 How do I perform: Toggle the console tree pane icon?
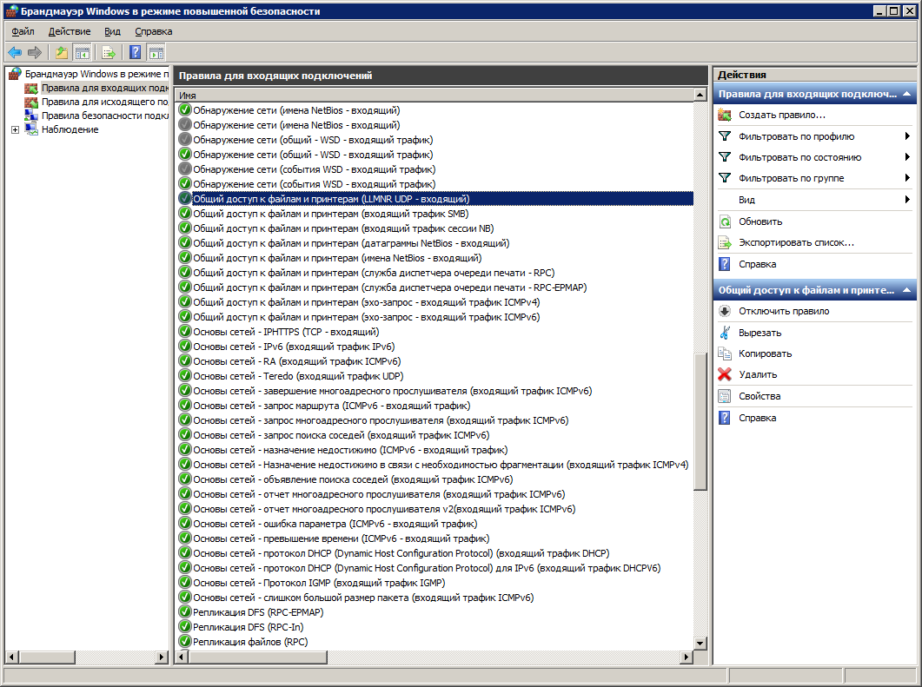83,53
